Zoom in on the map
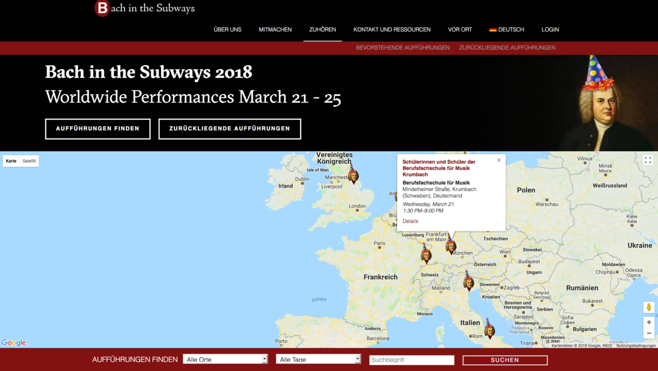This screenshot has width=658, height=371. (x=649, y=323)
